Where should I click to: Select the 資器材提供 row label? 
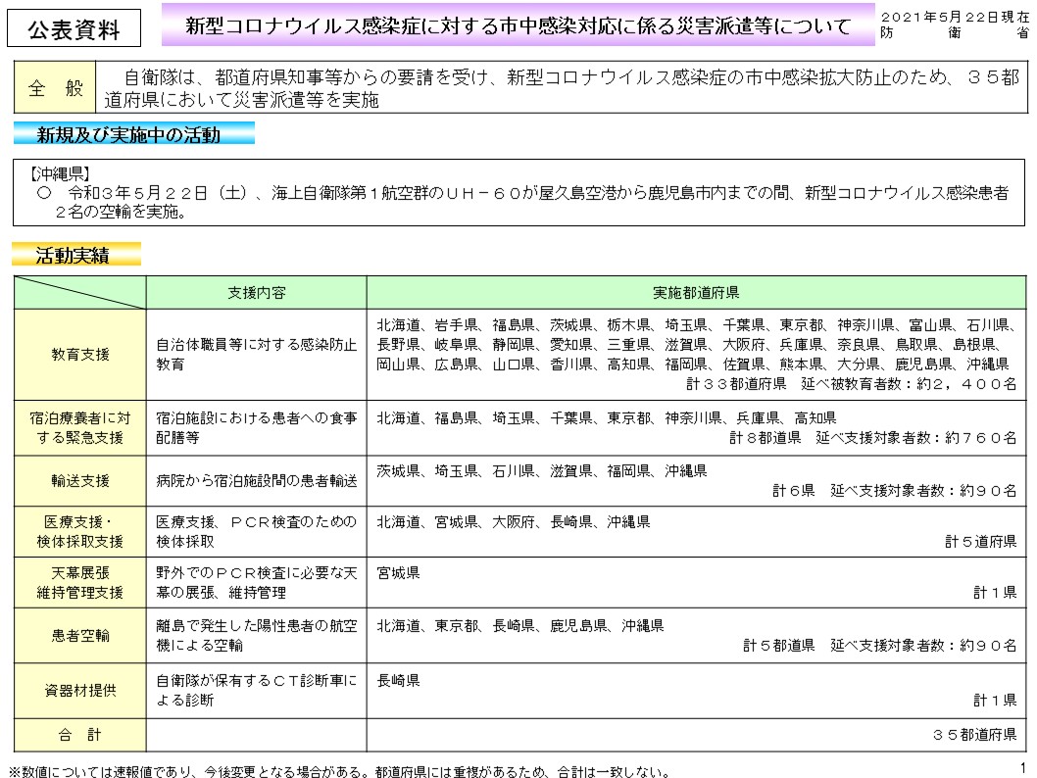click(x=79, y=690)
